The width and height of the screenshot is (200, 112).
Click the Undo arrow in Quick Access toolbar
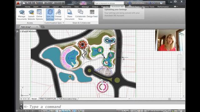[47, 3]
